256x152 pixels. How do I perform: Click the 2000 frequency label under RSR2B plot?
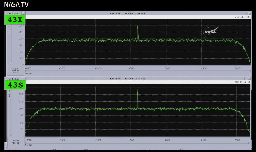pyautogui.click(x=167, y=140)
